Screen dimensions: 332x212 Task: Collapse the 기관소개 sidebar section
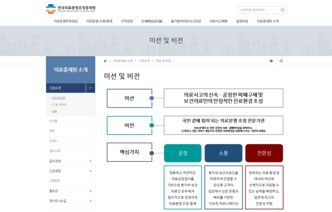(x=90, y=88)
